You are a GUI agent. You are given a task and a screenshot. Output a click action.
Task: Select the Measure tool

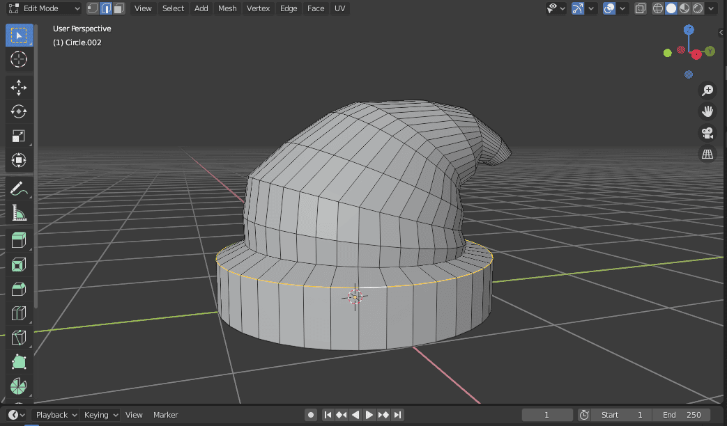(x=19, y=212)
